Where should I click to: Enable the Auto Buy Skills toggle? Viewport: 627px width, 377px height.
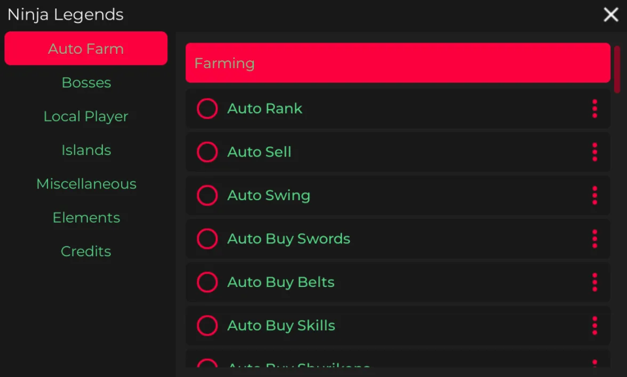(x=207, y=326)
